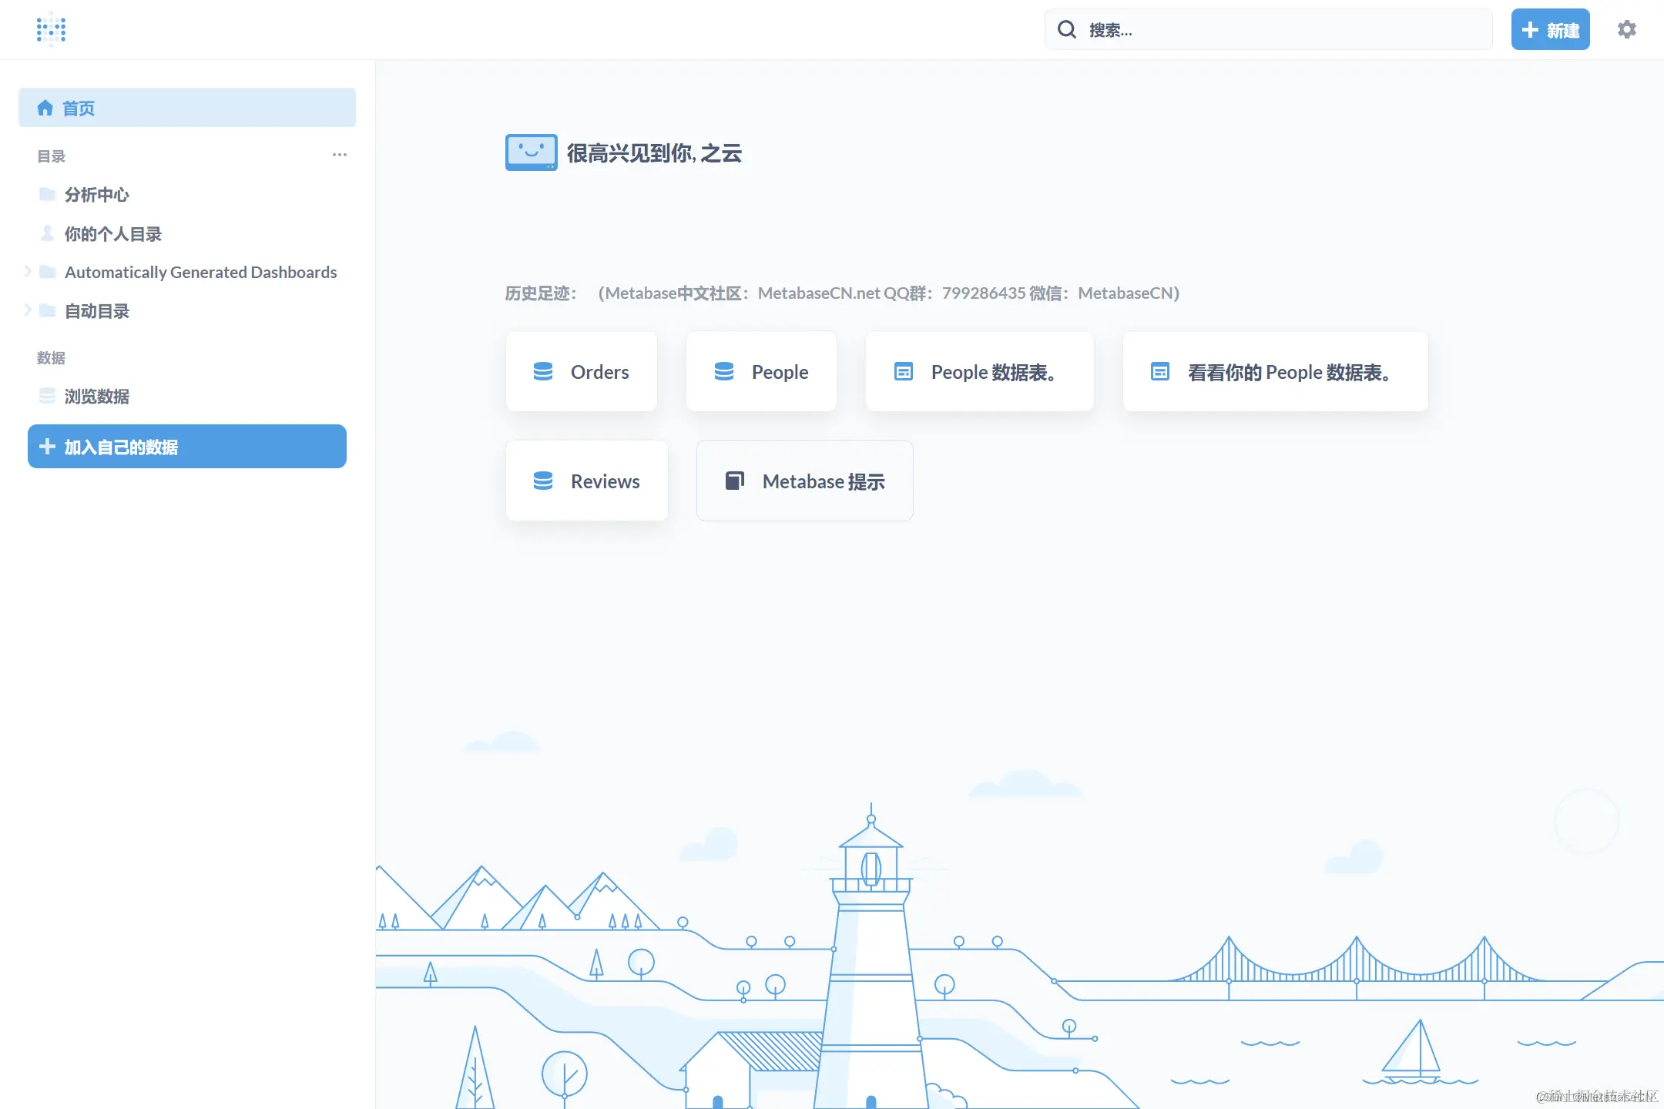Click the 新建 button
1664x1109 pixels.
coord(1549,29)
